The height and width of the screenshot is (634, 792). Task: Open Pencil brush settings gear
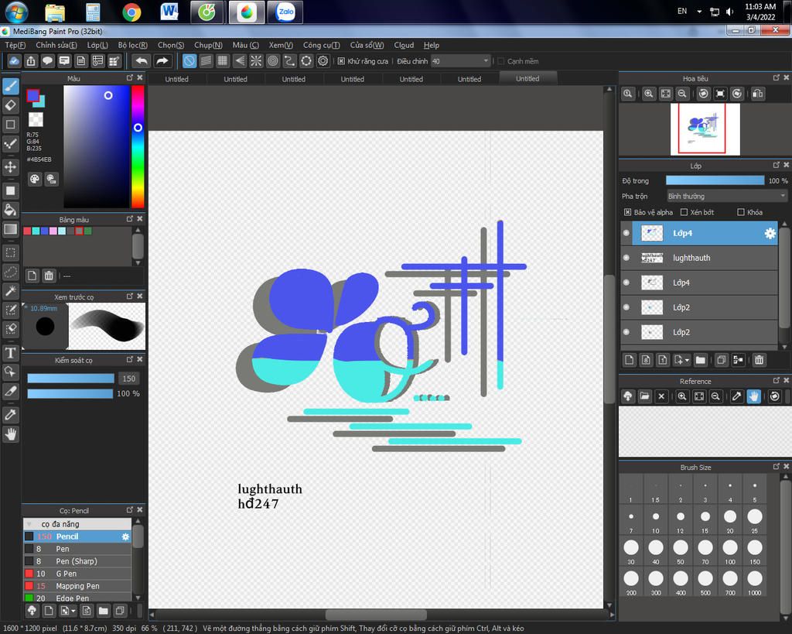tap(125, 536)
